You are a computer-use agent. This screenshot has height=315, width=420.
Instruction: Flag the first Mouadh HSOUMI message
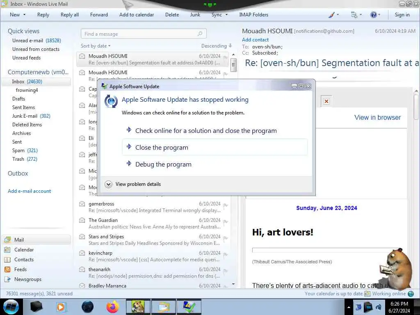(225, 57)
